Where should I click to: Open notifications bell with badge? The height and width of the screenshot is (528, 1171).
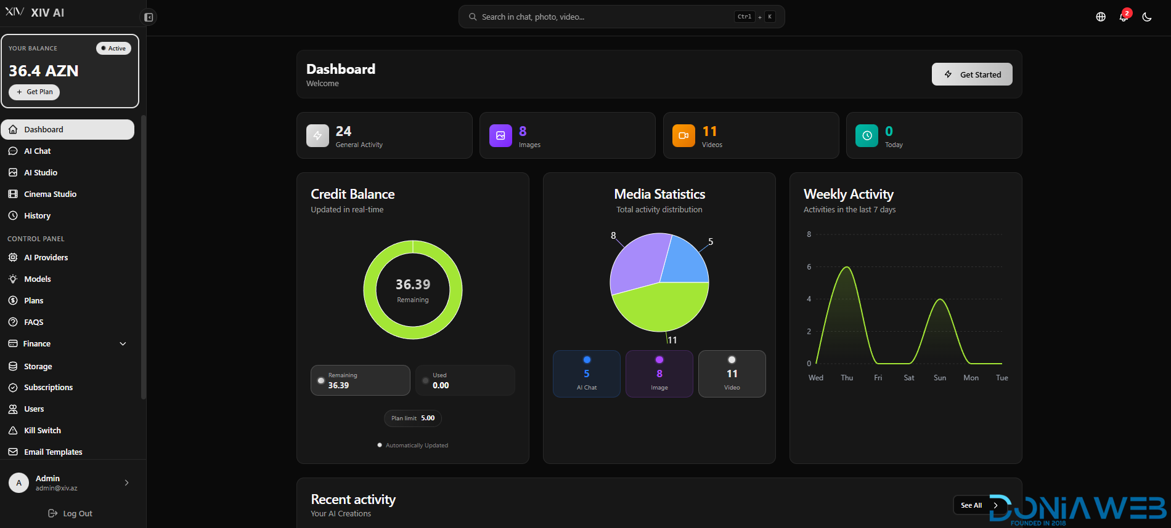pyautogui.click(x=1124, y=17)
